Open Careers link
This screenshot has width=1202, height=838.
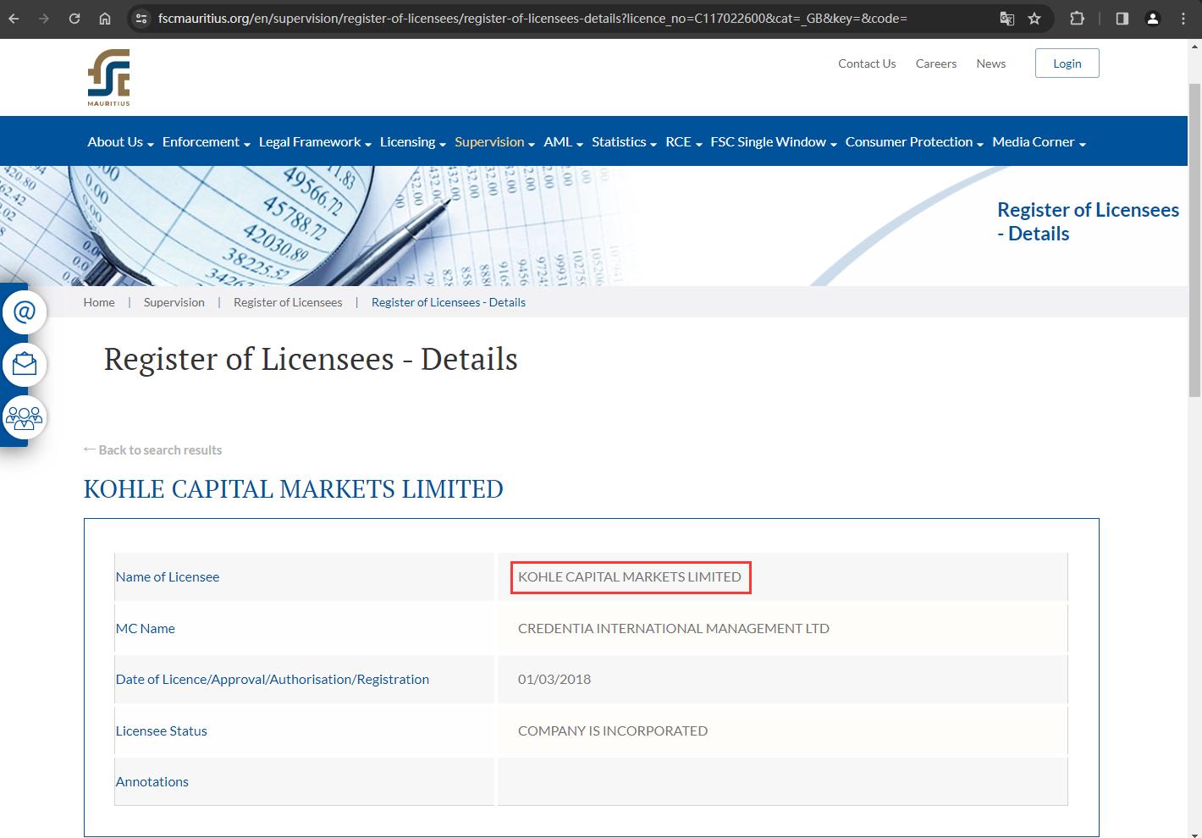pyautogui.click(x=936, y=63)
